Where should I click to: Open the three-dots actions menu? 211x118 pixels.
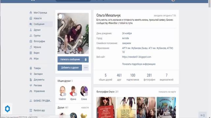[x=86, y=68]
